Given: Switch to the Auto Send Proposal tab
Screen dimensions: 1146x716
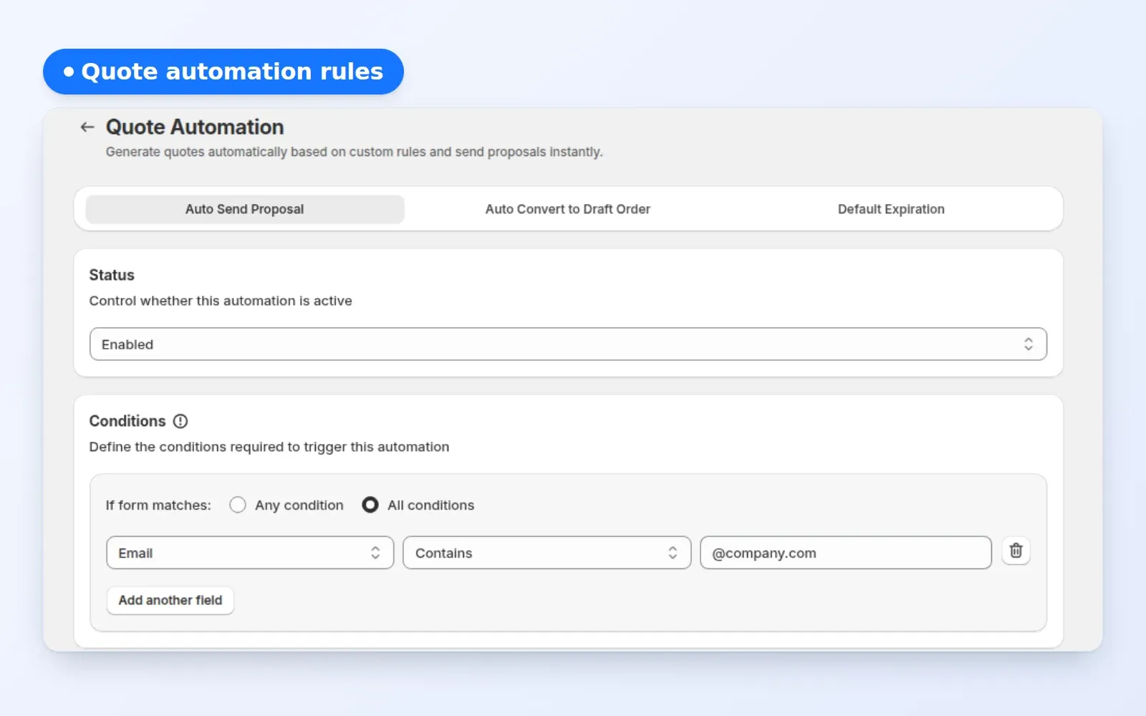Looking at the screenshot, I should coord(245,209).
